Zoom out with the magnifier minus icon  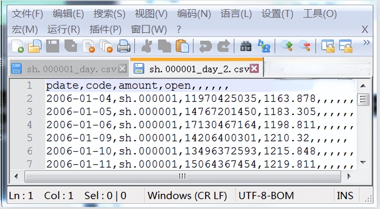point(305,46)
